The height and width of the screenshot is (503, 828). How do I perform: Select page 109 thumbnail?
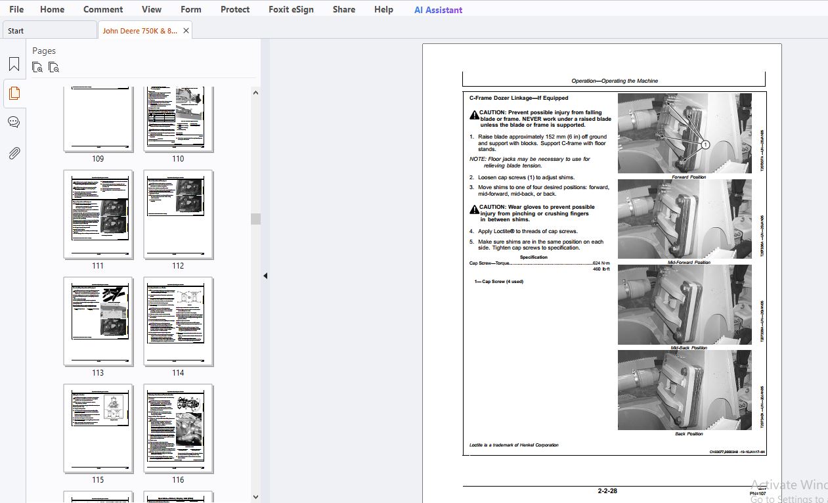click(98, 118)
